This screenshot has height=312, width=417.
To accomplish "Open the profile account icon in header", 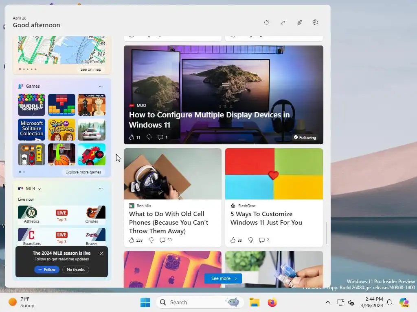I will (299, 23).
